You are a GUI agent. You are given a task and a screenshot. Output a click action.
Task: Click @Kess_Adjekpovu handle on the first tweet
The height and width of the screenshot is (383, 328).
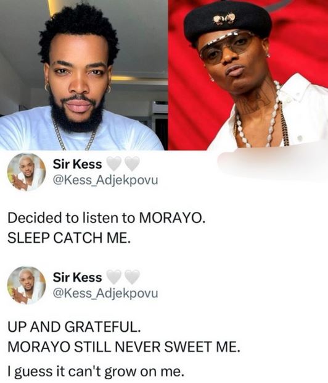(105, 180)
